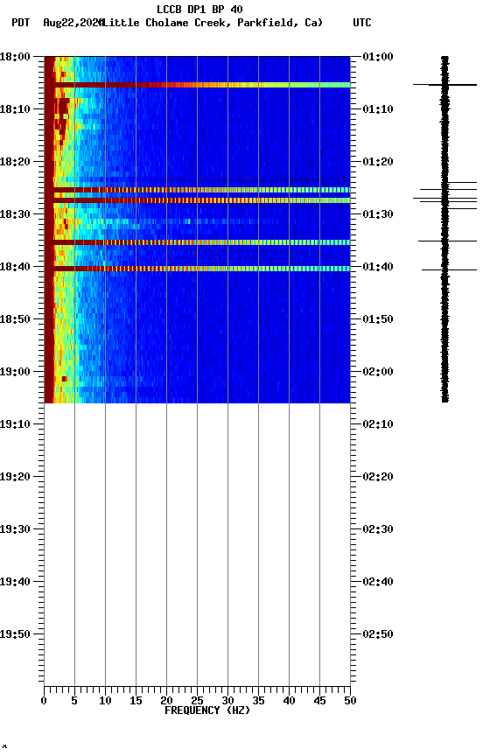Click the date label 'Aug22'
This screenshot has width=483, height=756.
click(57, 23)
